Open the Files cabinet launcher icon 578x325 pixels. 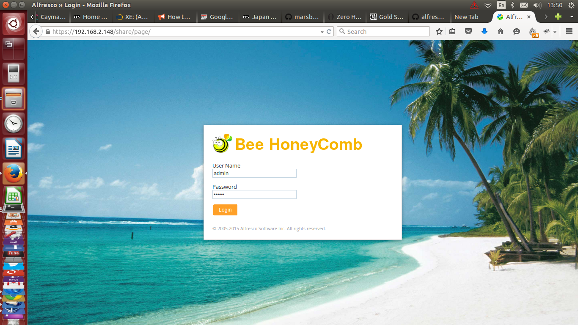click(14, 99)
